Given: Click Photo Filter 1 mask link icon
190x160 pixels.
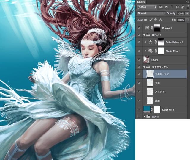Looking at the screenshot, I should click(156, 51).
